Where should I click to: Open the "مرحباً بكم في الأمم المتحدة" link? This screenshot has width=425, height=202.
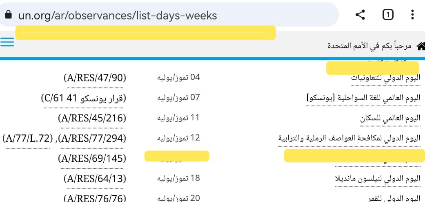coord(369,46)
